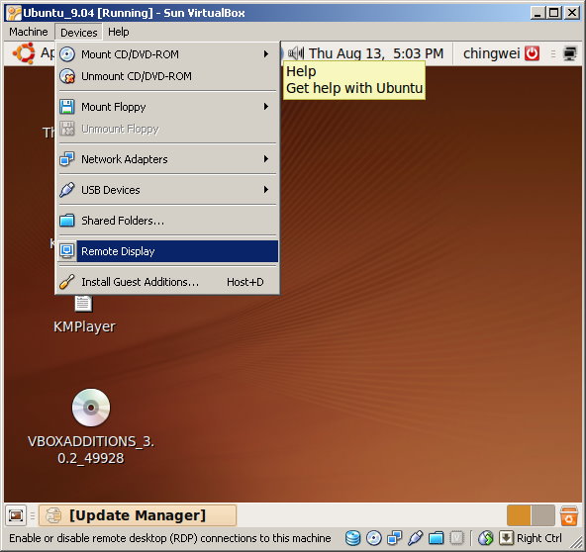586x552 pixels.
Task: Click the virtualization (V) chip indicator
Action: point(456,538)
